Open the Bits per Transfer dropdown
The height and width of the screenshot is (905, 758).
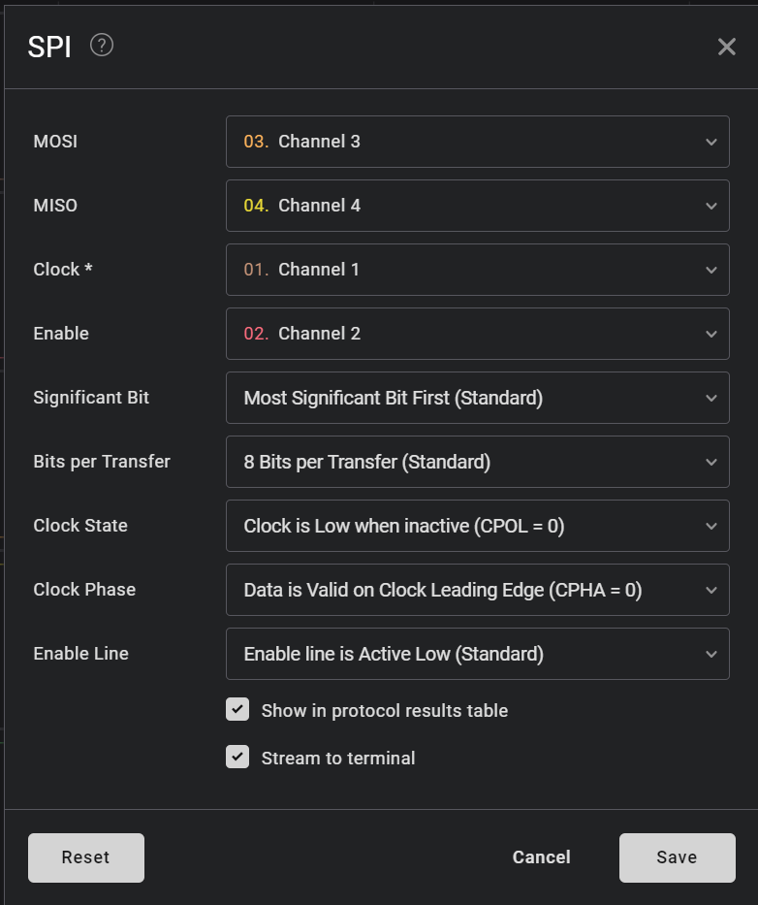pos(477,462)
